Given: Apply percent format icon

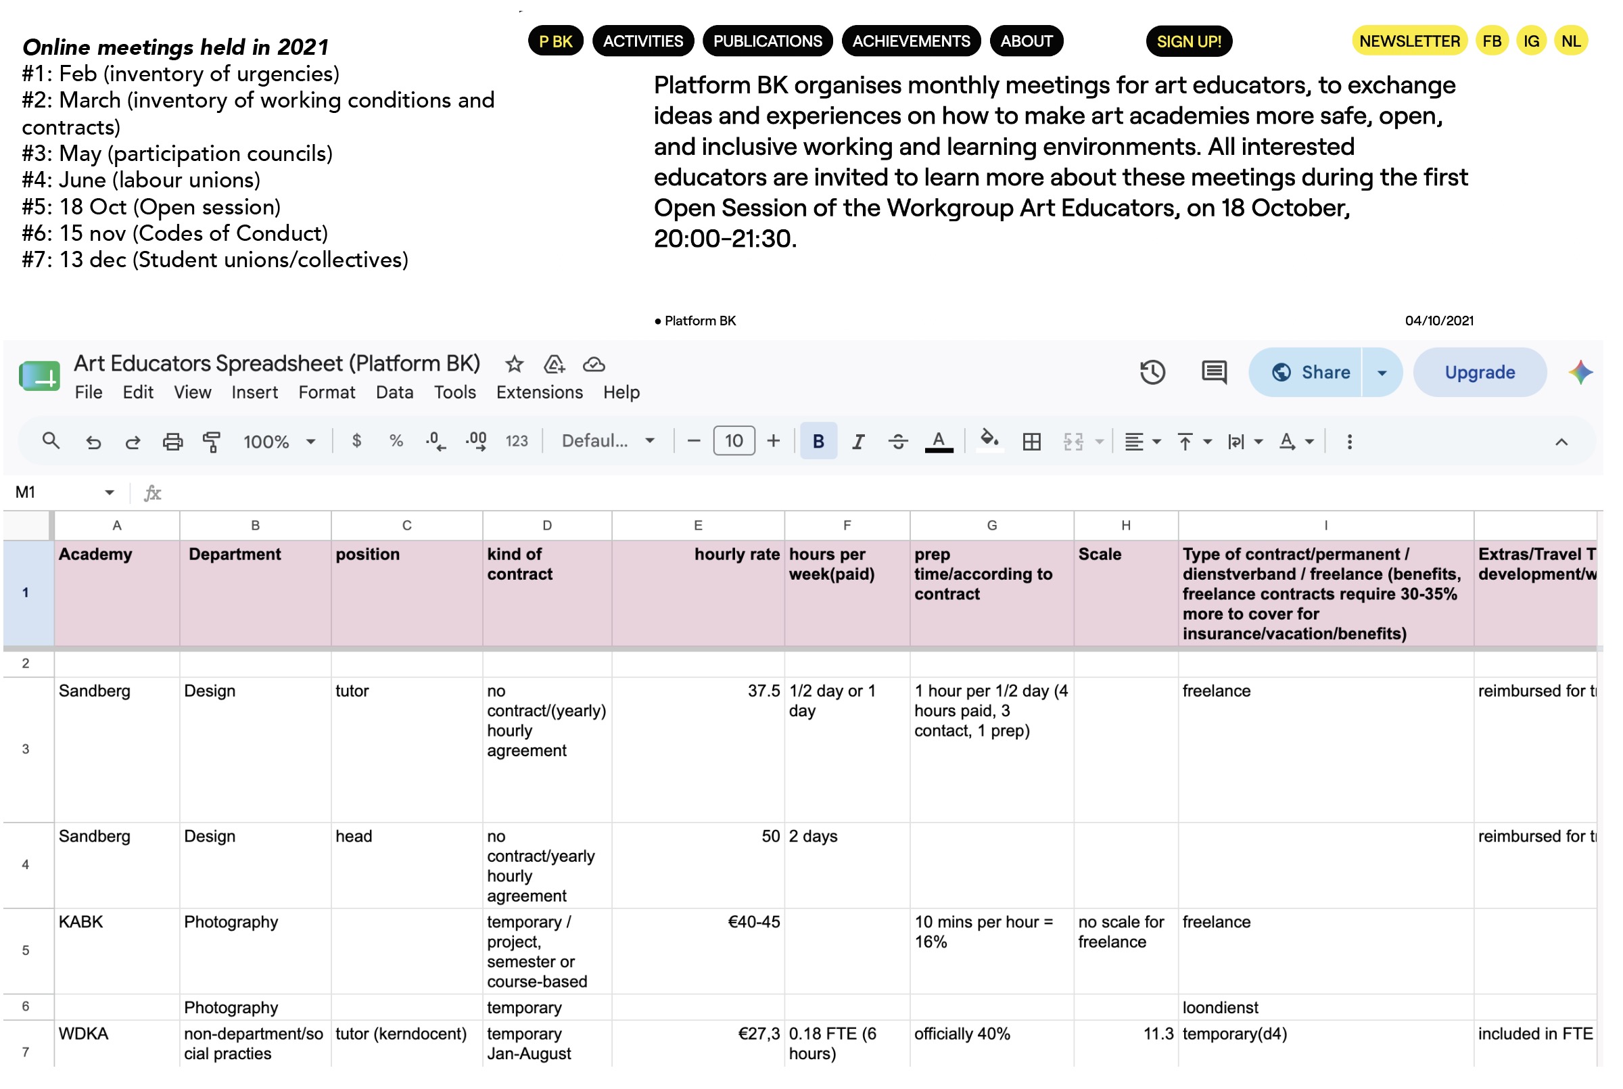Looking at the screenshot, I should pos(396,441).
